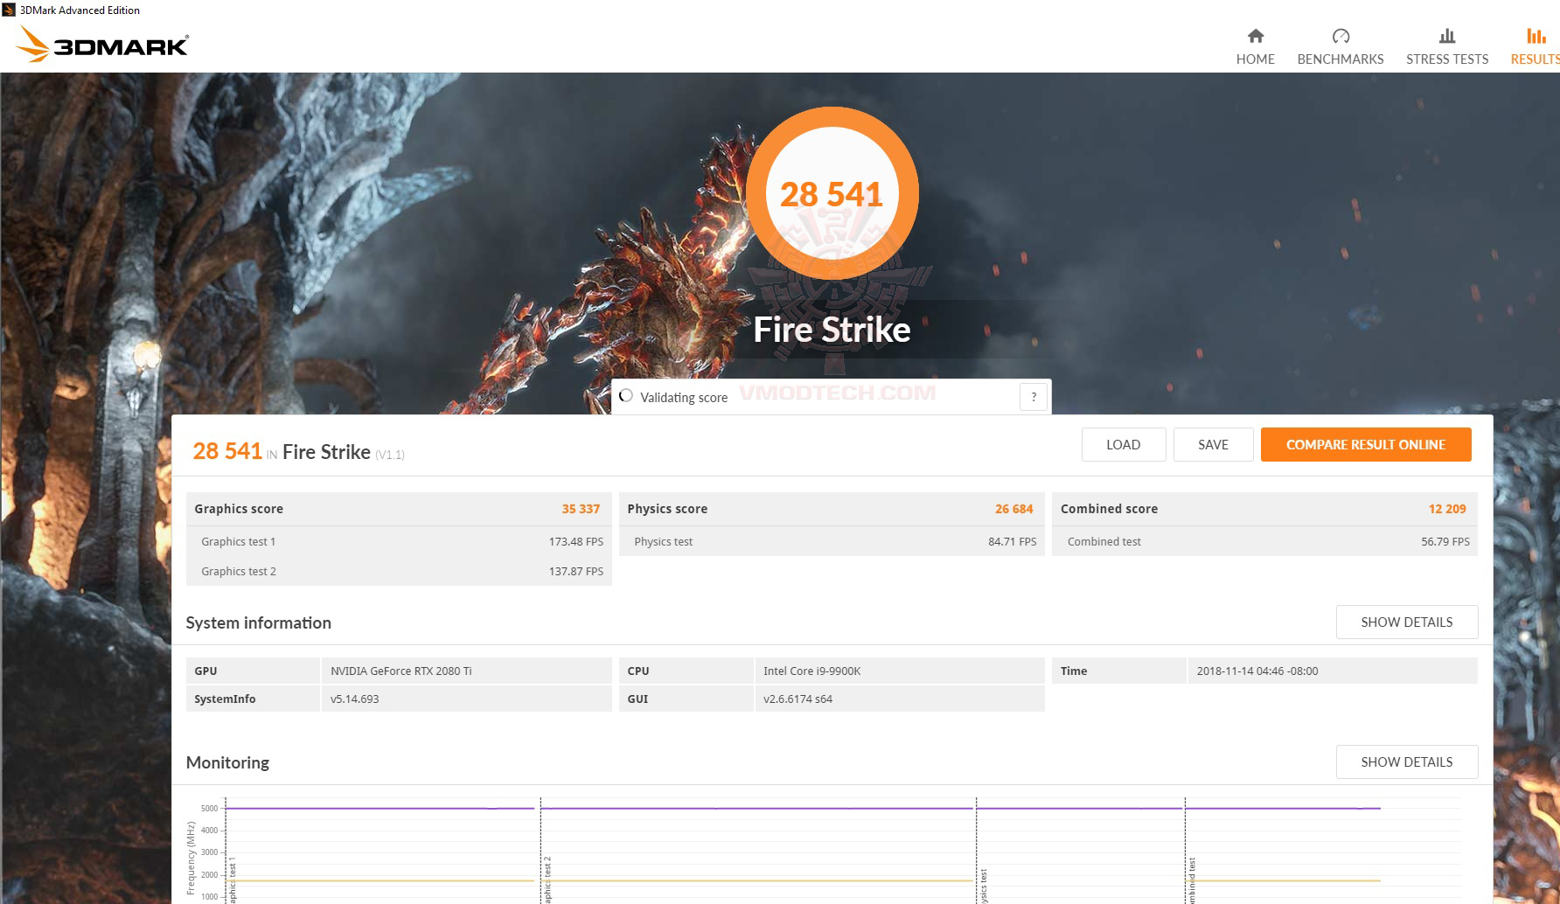Select the Graphics score row
1560x904 pixels.
tap(399, 508)
